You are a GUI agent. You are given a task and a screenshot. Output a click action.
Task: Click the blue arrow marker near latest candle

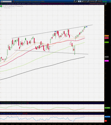[x=87, y=27]
